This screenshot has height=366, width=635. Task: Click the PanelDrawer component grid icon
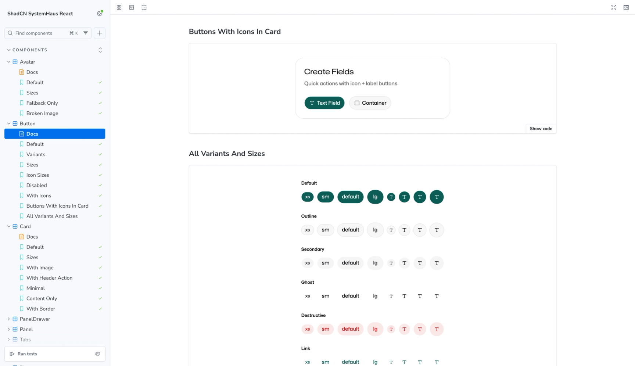tap(15, 319)
